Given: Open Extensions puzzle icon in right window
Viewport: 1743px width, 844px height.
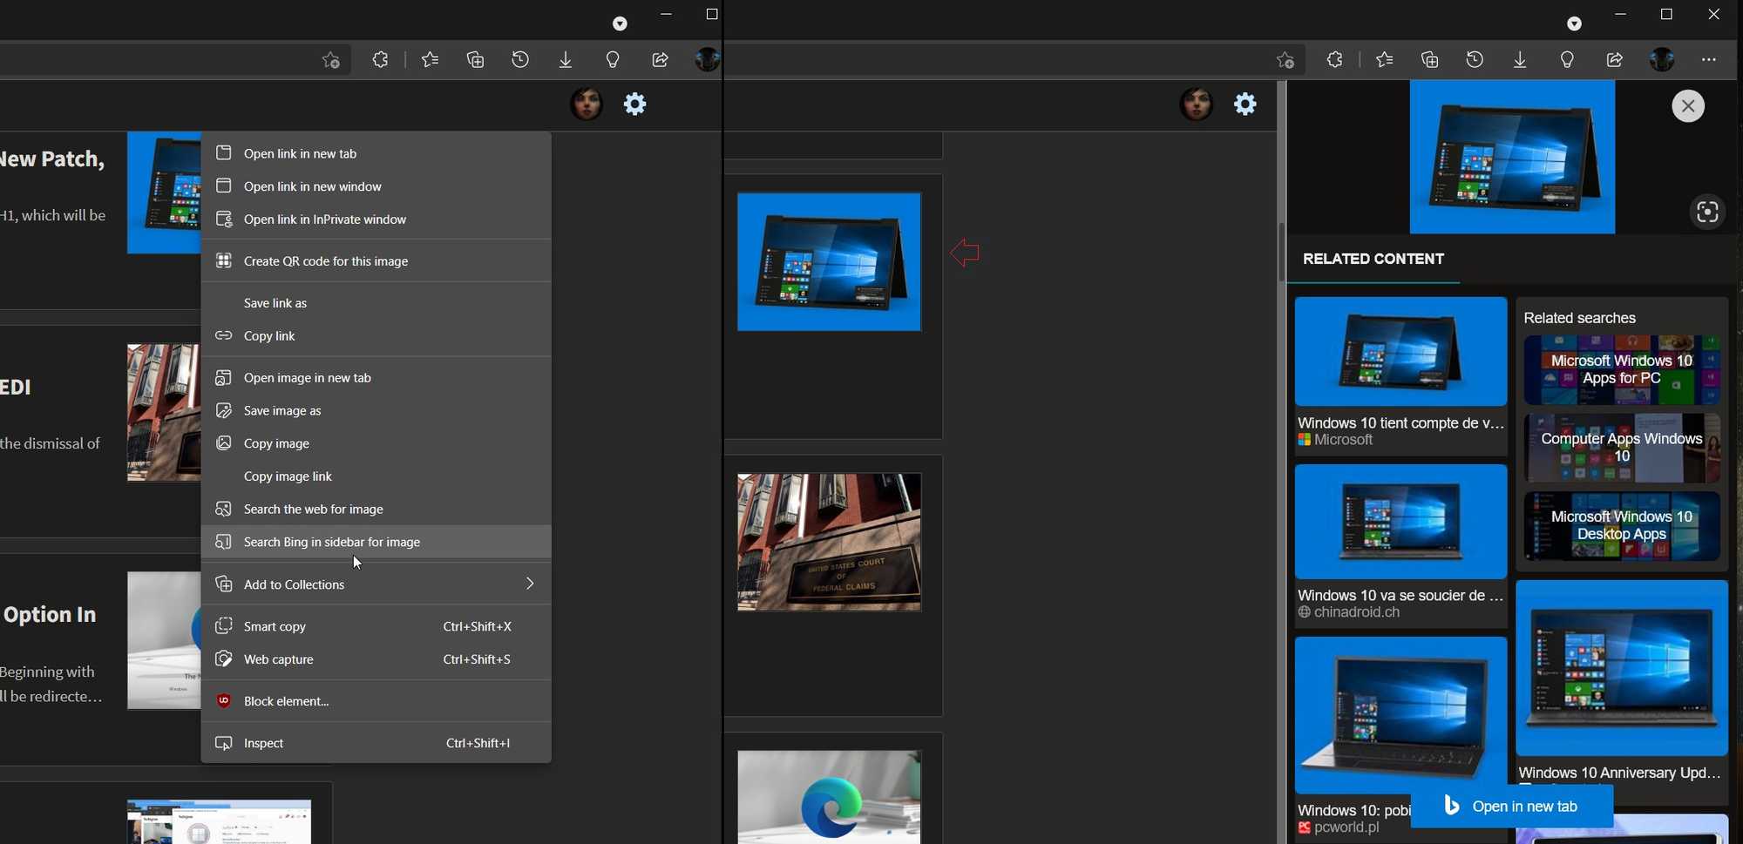Looking at the screenshot, I should tap(1335, 60).
